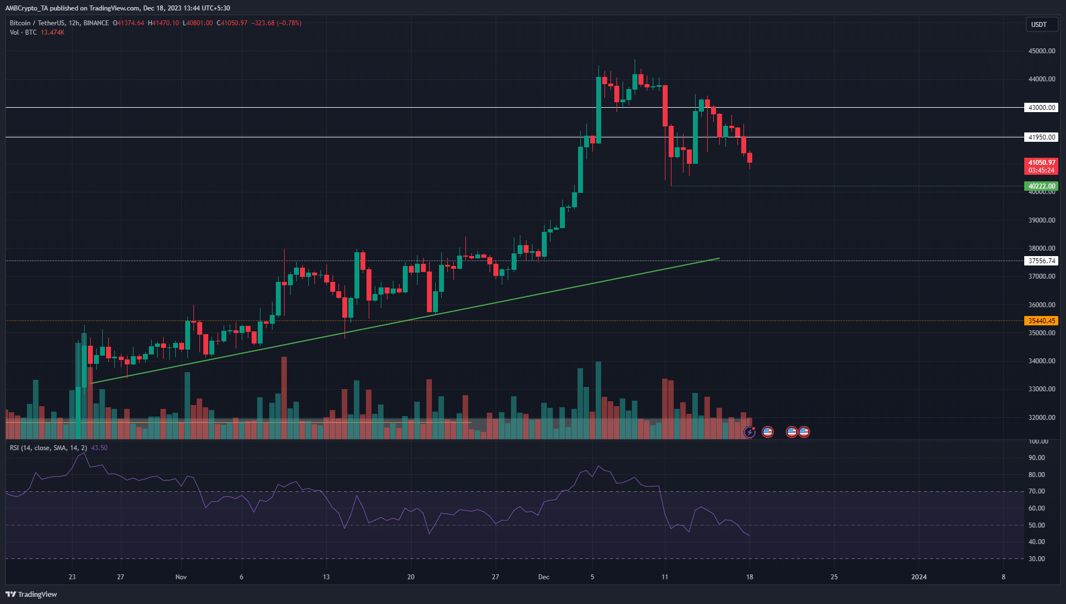Image resolution: width=1066 pixels, height=604 pixels.
Task: Select the green ascending trendline
Action: [x=405, y=321]
